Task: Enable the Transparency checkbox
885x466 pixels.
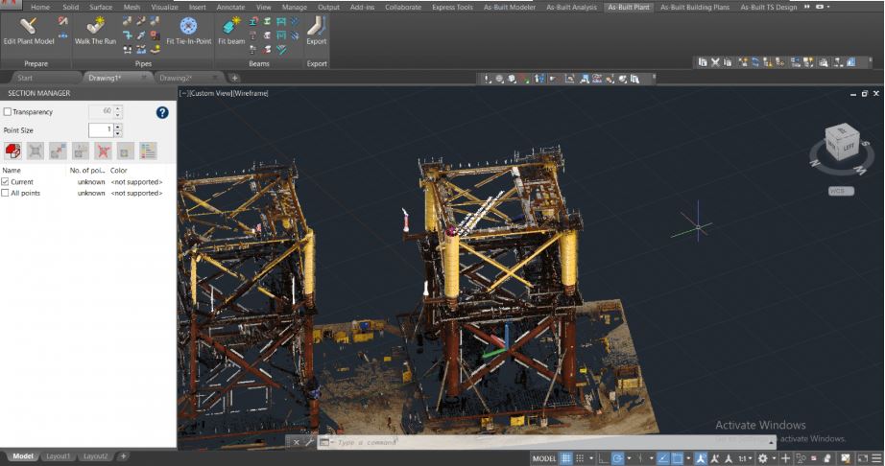Action: [x=8, y=112]
